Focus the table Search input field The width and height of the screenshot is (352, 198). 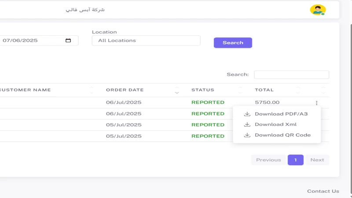291,74
